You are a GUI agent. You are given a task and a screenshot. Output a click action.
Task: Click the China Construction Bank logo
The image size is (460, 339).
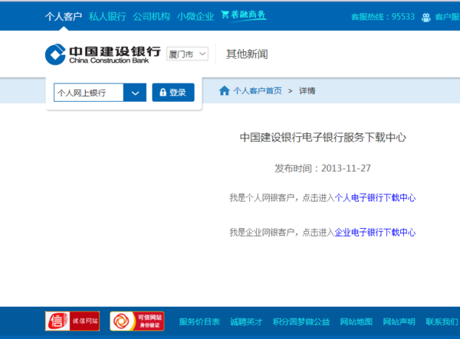pos(103,54)
